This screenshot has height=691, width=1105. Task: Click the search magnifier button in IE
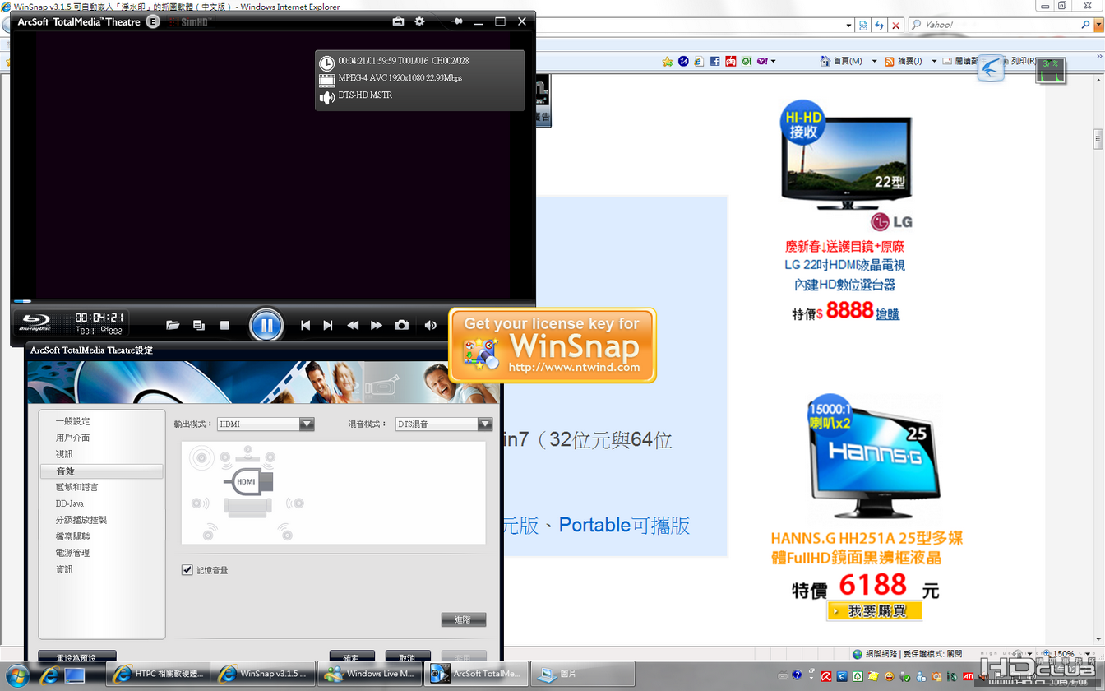pyautogui.click(x=1085, y=26)
